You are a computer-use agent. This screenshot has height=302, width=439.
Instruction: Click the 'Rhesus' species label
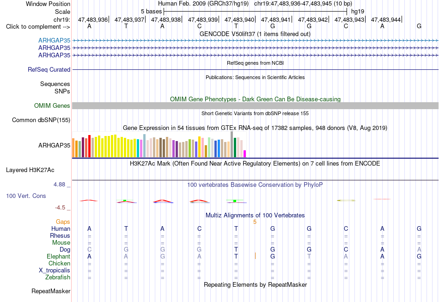tap(60, 236)
